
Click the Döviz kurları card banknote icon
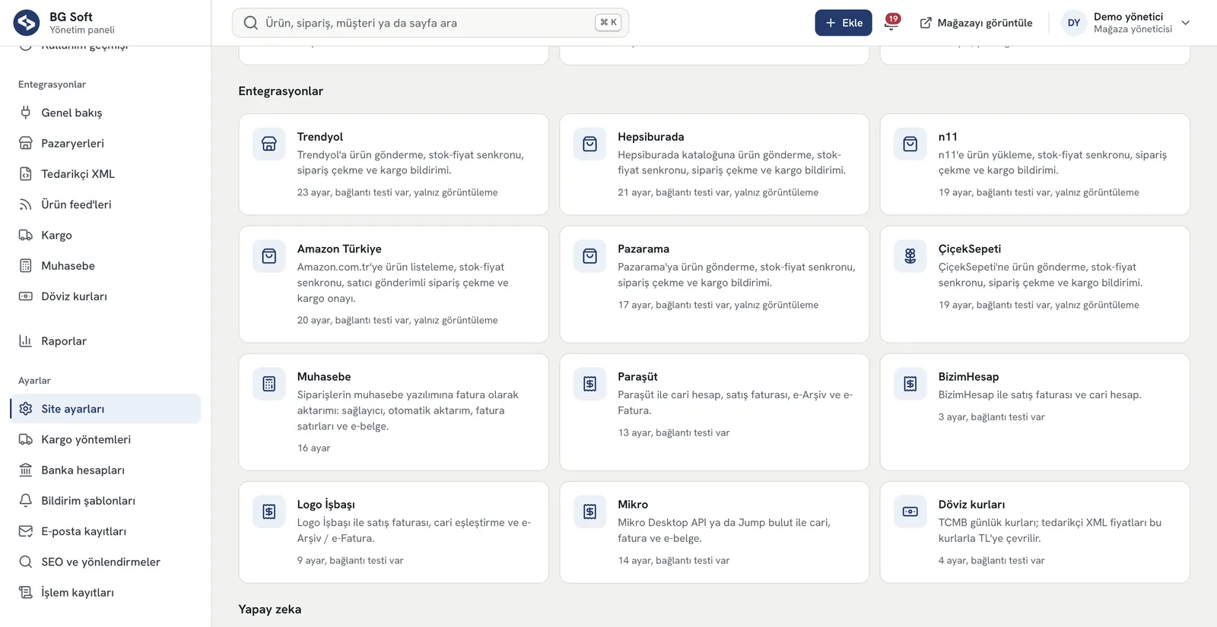(x=910, y=512)
